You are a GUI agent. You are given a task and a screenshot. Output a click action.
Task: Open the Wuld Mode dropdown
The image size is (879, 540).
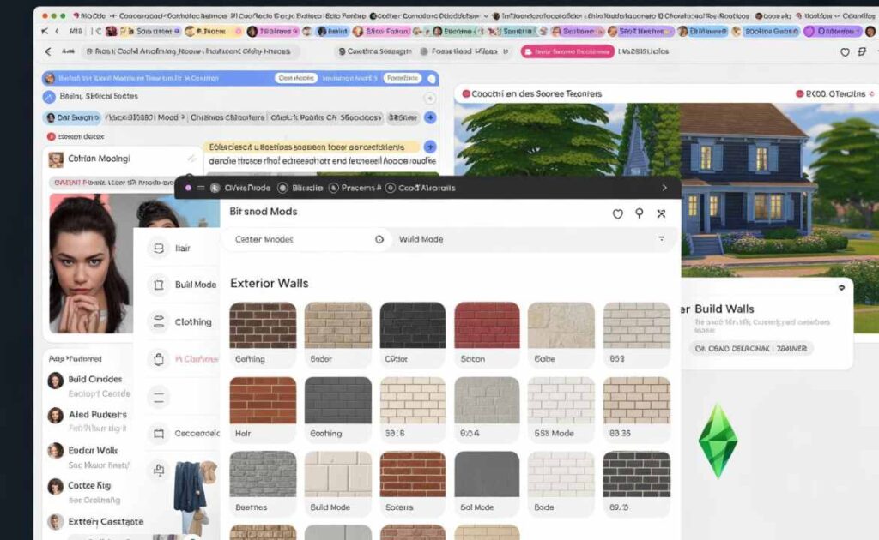point(421,239)
